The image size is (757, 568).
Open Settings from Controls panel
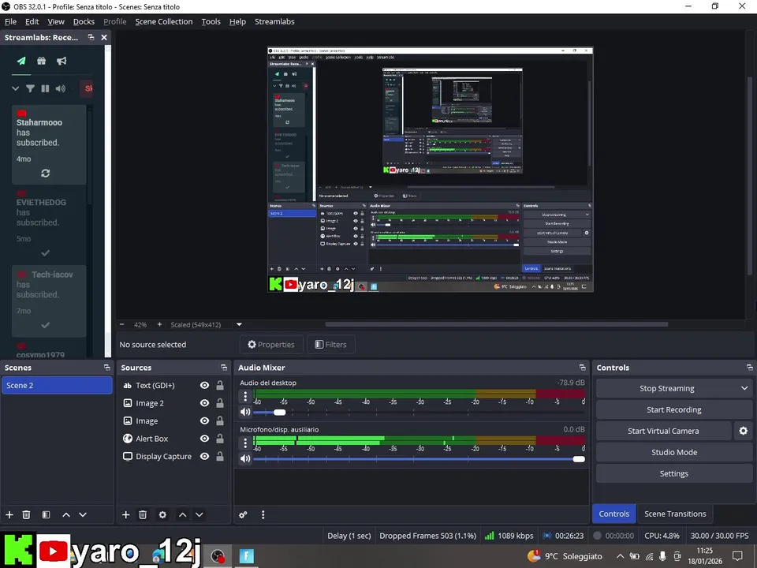[x=674, y=473]
